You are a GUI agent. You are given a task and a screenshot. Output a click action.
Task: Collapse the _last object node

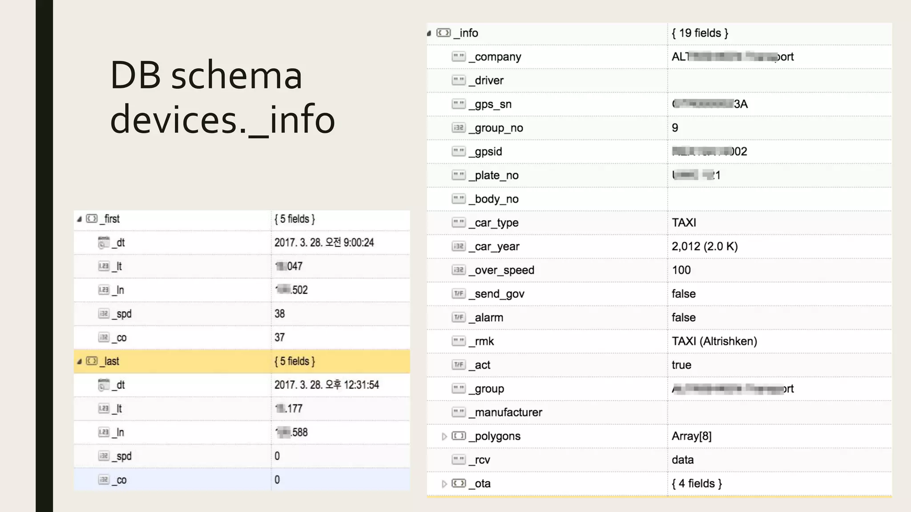(80, 361)
